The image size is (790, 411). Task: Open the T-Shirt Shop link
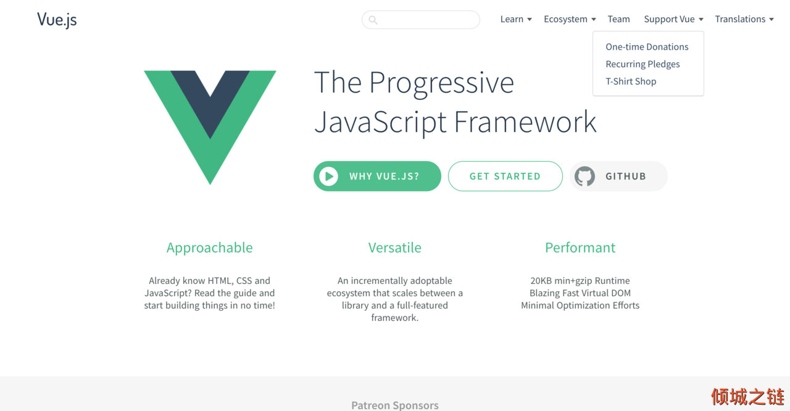click(631, 81)
